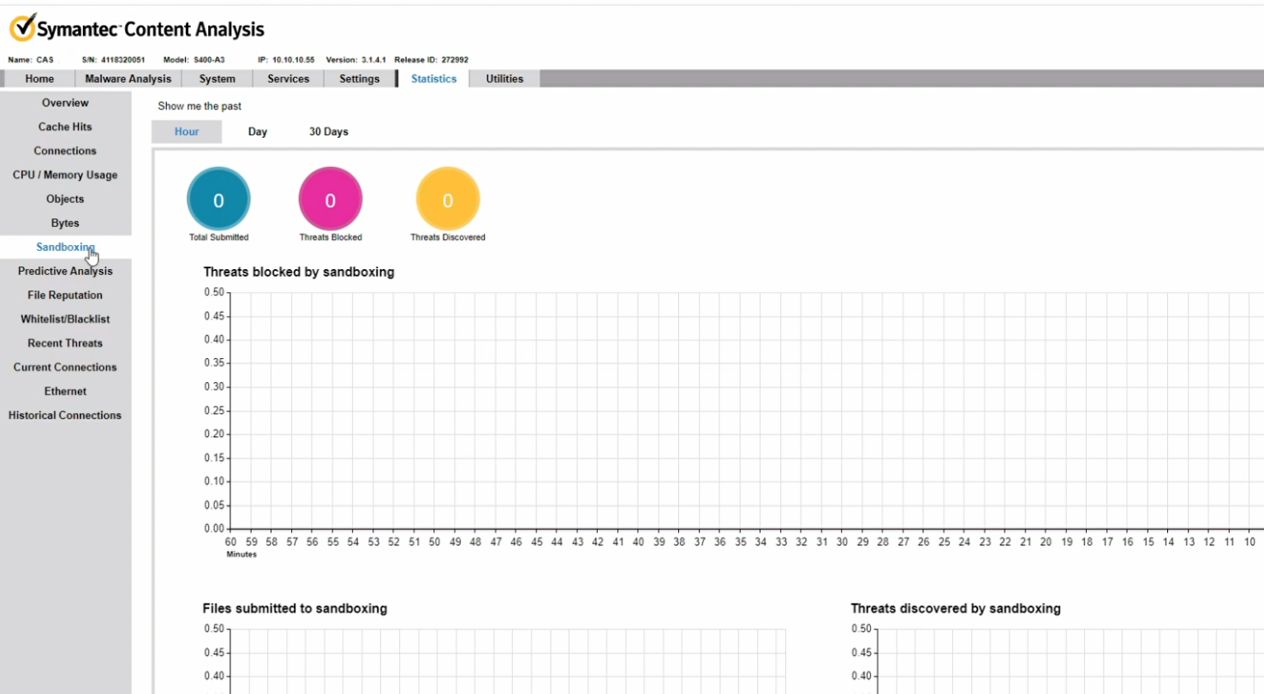Click the Threats Discovered label
Viewport: 1264px width, 694px height.
pyautogui.click(x=448, y=237)
